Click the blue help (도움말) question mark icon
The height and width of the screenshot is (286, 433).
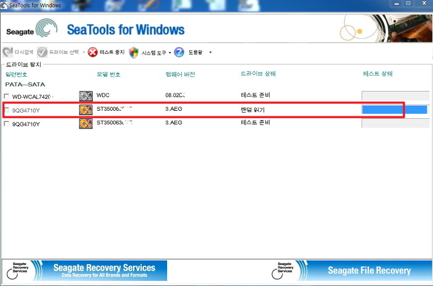179,53
